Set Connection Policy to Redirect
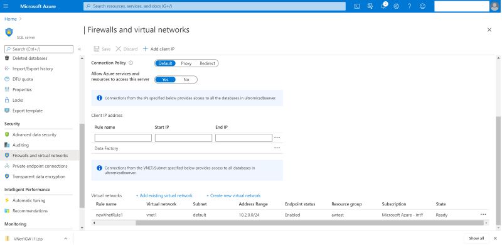Screen dimensions: 502x245 coord(207,63)
